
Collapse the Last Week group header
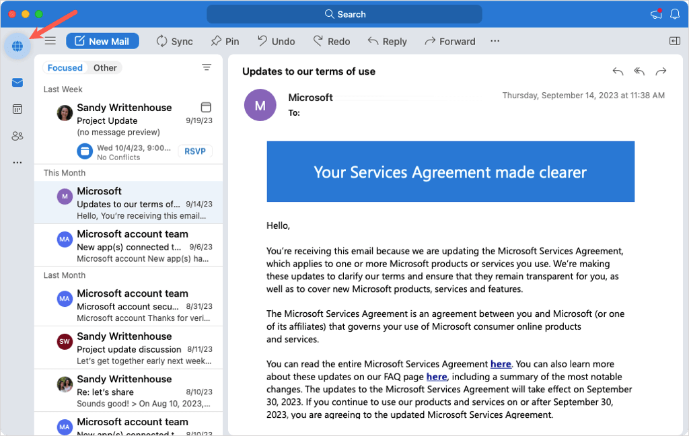pyautogui.click(x=63, y=89)
